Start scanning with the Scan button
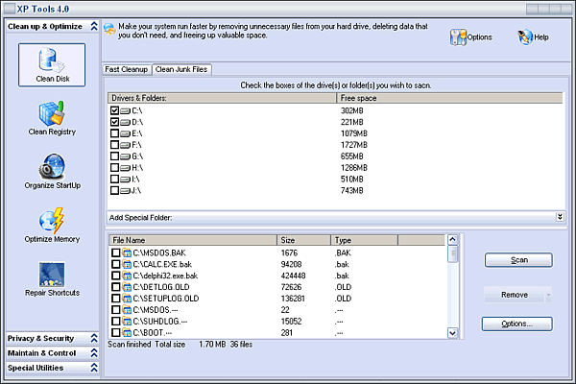The image size is (576, 384). click(x=518, y=260)
